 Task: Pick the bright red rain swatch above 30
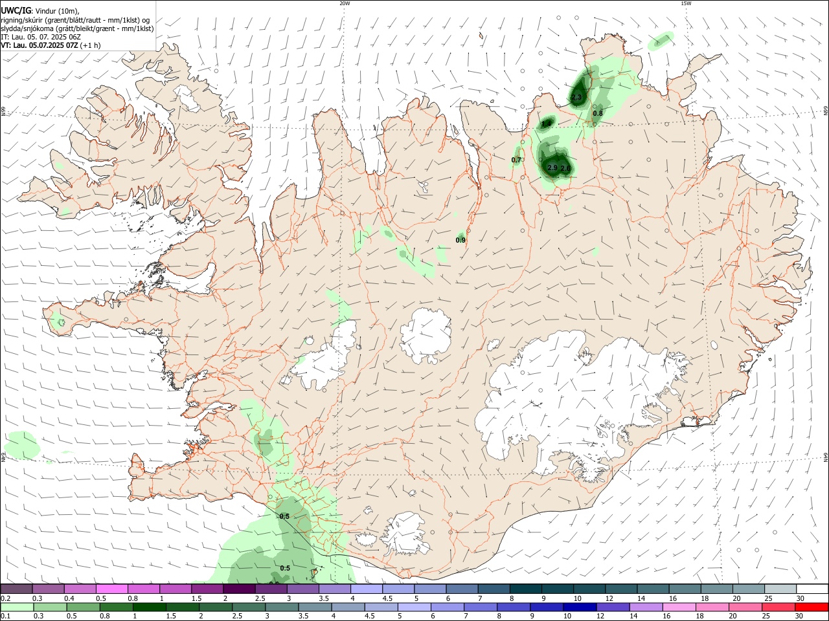(812, 607)
